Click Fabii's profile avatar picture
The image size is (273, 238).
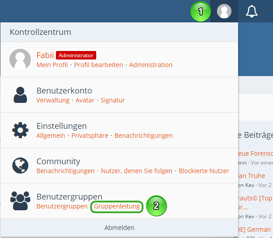20,59
